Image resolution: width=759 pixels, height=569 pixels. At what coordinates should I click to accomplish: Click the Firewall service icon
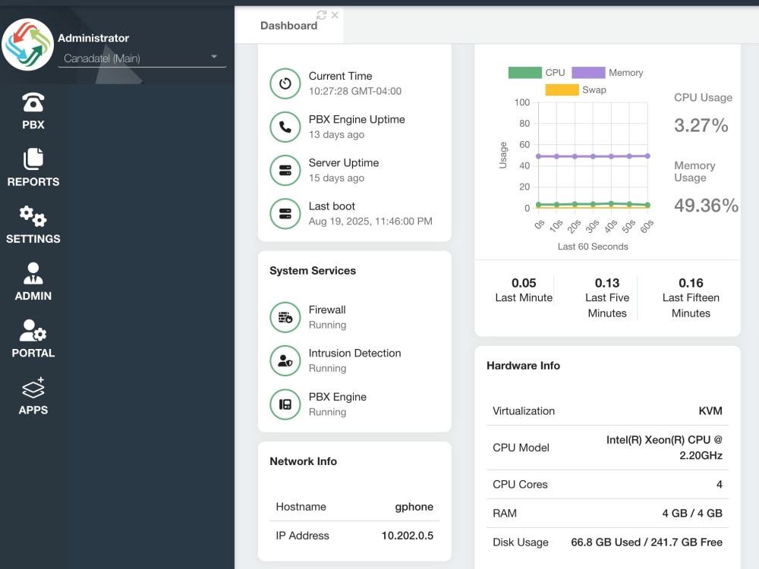point(285,317)
